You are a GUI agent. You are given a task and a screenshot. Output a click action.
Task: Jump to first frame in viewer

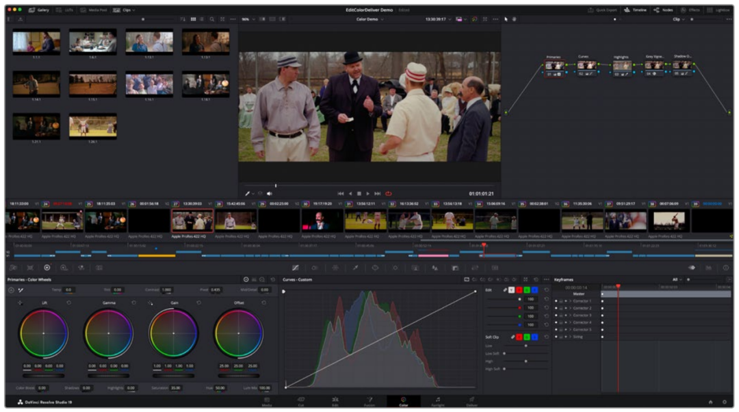tap(340, 193)
